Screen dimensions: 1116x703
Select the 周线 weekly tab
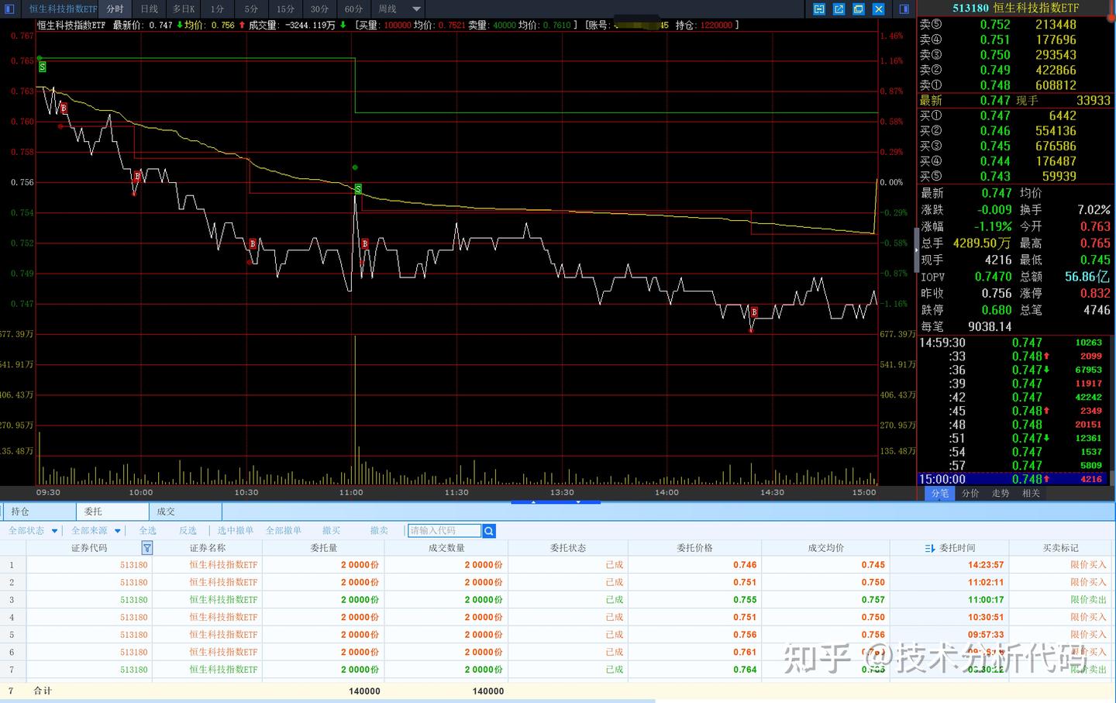pyautogui.click(x=387, y=9)
